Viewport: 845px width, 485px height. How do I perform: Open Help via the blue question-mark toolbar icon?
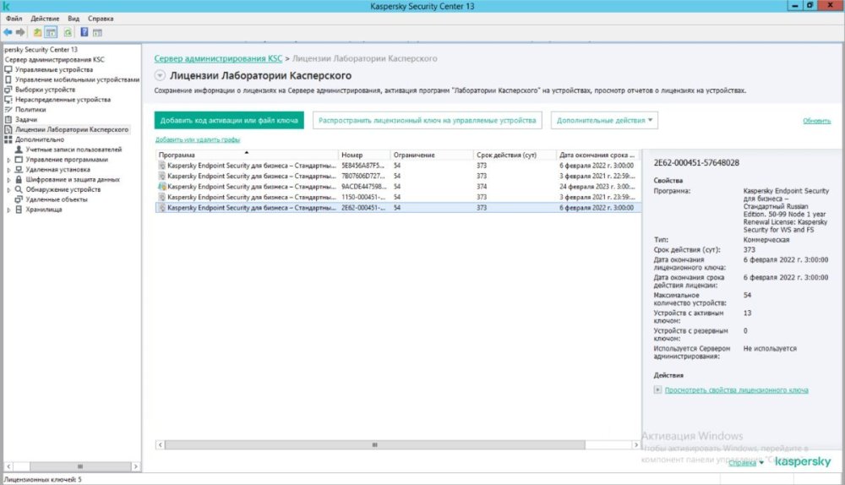(84, 32)
